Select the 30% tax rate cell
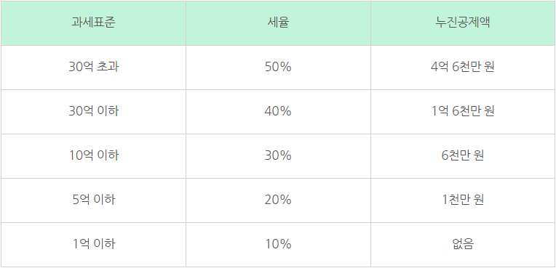This screenshot has height=268, width=556. (x=278, y=155)
